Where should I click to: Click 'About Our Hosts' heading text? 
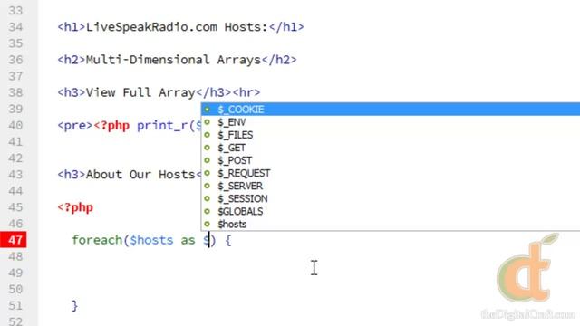coord(140,175)
